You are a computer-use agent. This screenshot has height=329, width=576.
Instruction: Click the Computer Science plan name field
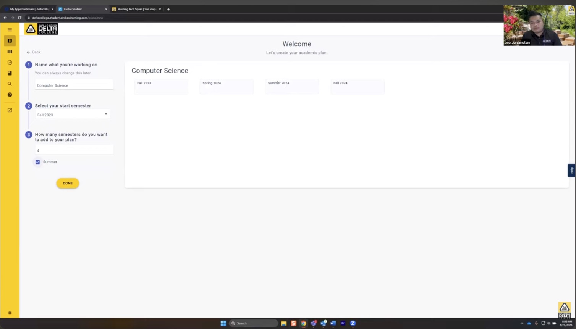(74, 85)
